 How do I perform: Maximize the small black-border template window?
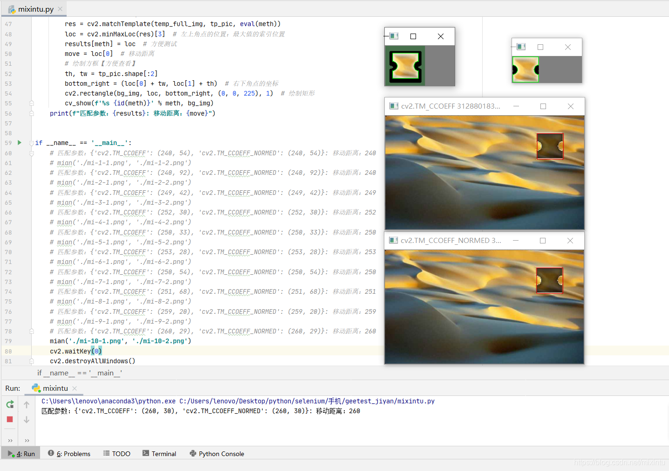pos(413,36)
